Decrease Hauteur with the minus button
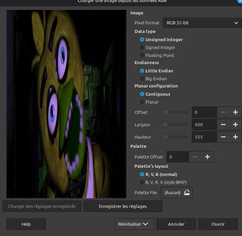This screenshot has width=242, height=236. click(223, 137)
